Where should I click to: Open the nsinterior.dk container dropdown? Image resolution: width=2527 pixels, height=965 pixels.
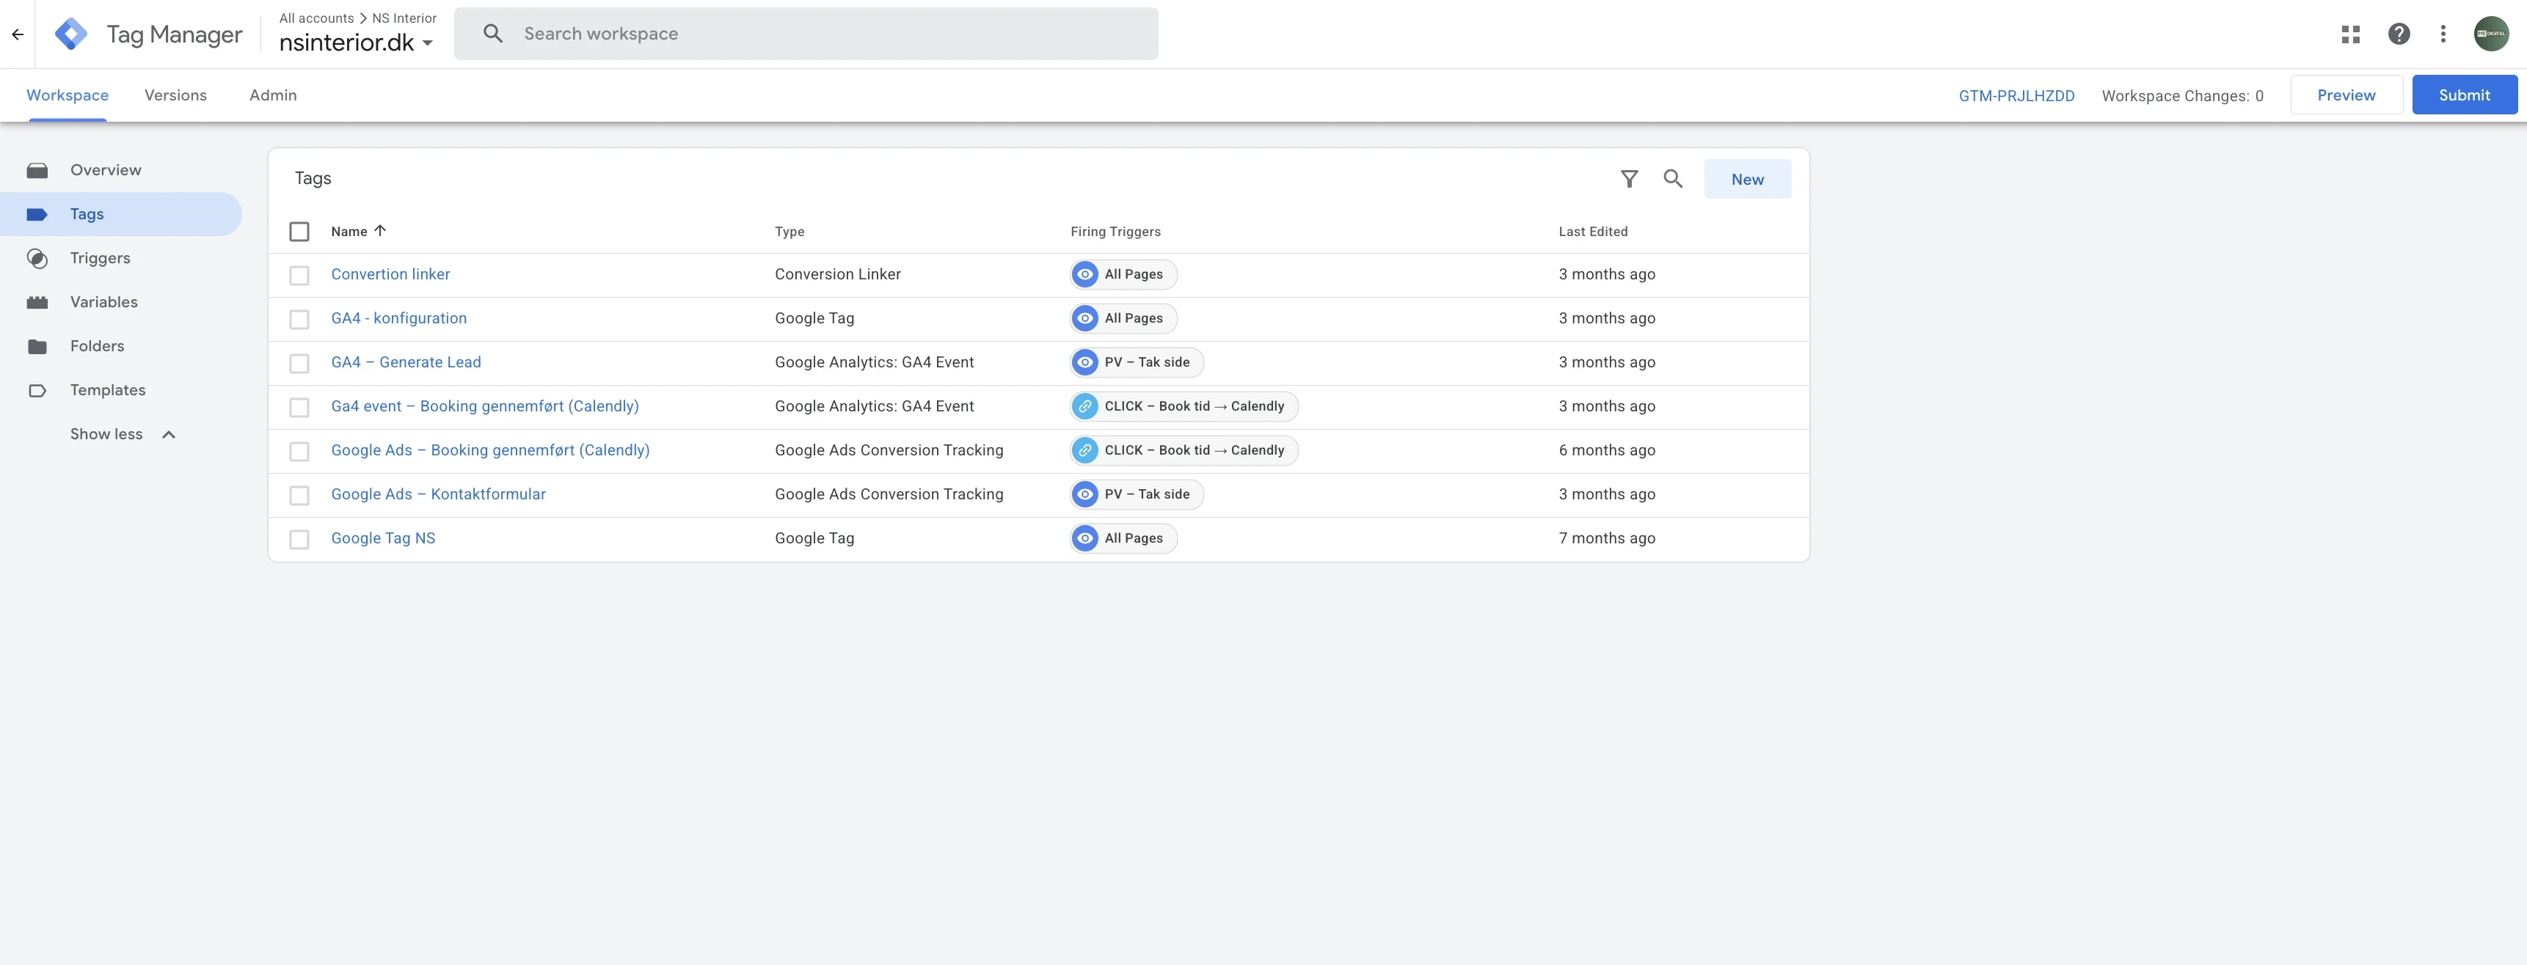[x=356, y=43]
